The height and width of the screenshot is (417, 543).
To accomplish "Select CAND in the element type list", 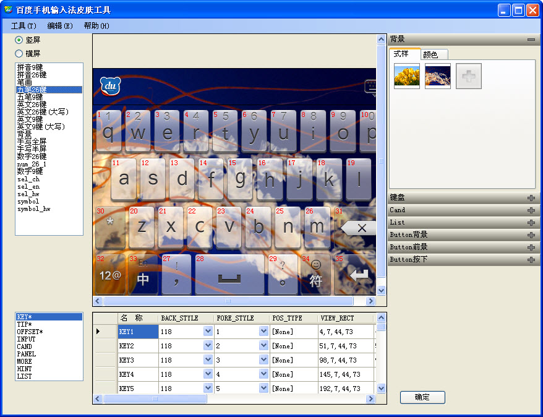I will (x=25, y=347).
